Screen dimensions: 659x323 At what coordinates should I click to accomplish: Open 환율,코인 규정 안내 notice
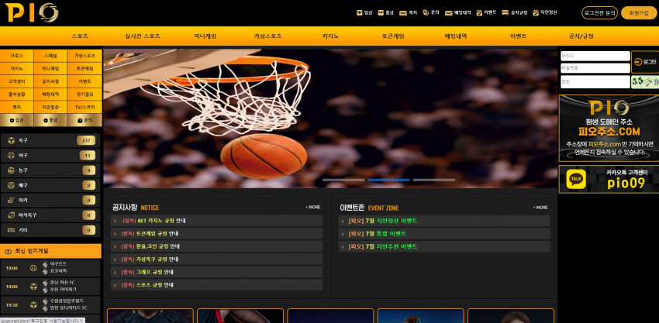click(x=216, y=246)
